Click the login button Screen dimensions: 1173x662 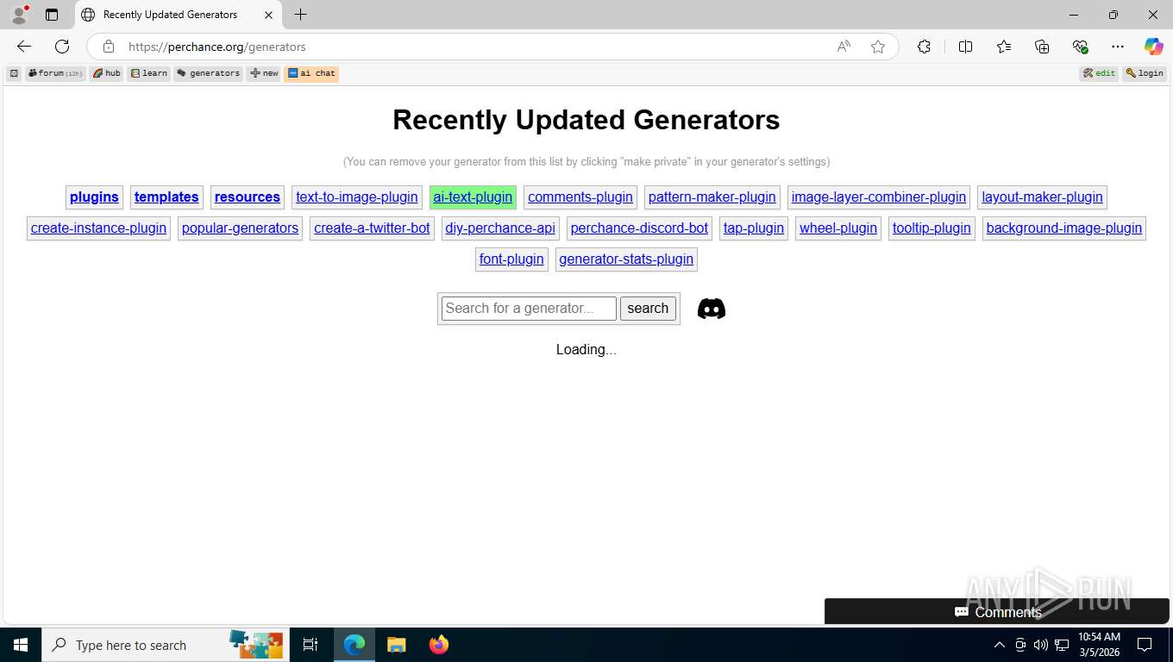[1145, 73]
